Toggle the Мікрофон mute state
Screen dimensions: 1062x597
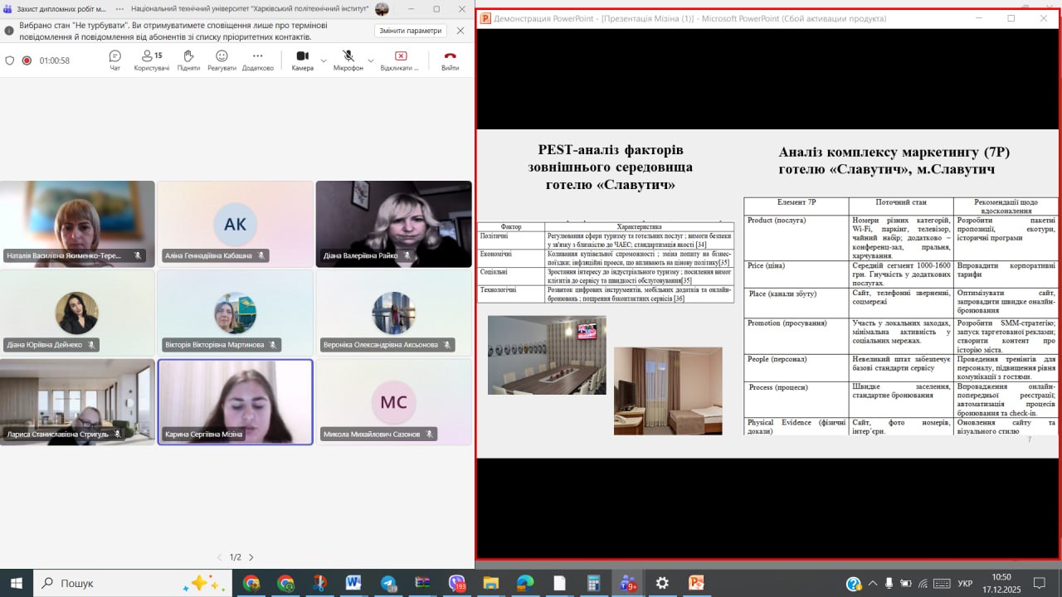[348, 60]
